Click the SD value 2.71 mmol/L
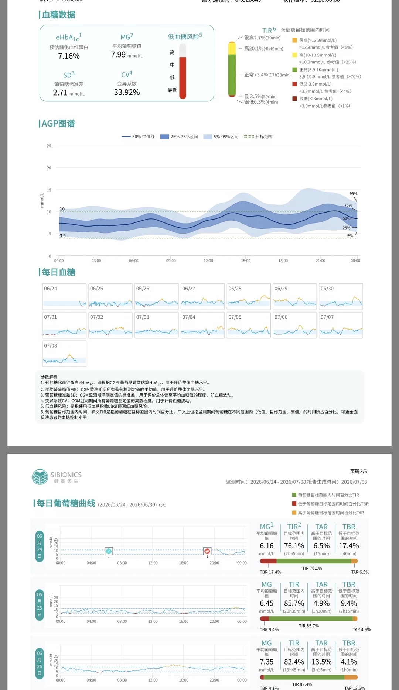Viewport: 399px width, 690px height. click(x=69, y=93)
